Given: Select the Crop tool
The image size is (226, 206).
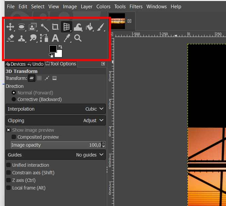Looking at the screenshot, I should pos(55,27).
